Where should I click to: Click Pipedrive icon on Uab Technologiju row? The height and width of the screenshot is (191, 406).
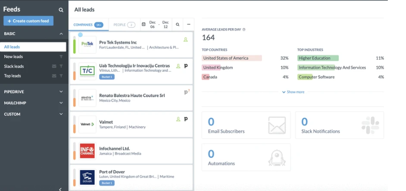pos(186,66)
